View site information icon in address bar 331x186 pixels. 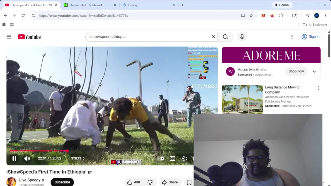[34, 16]
